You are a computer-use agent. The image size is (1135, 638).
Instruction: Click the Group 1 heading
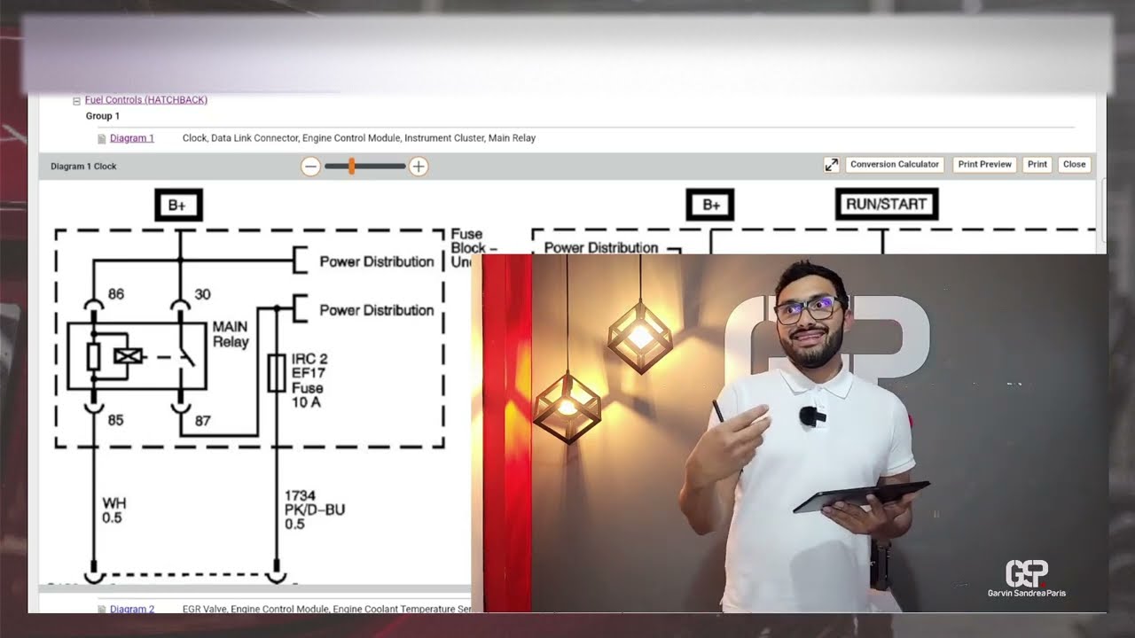click(103, 116)
